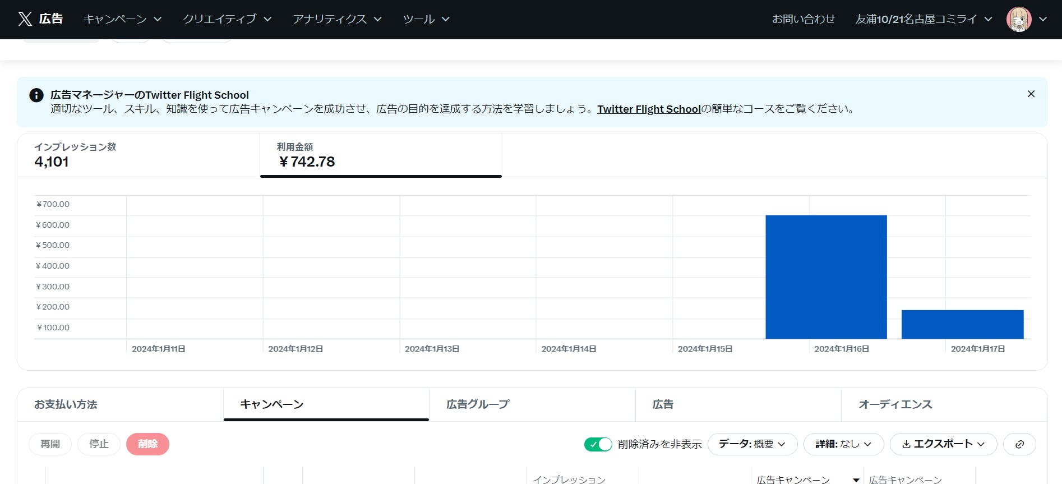The height and width of the screenshot is (484, 1062).
Task: Click the sort arrow on 広告キャンペーン column
Action: [856, 480]
